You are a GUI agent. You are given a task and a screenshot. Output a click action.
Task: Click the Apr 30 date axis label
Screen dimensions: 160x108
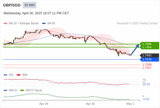click(x=90, y=104)
